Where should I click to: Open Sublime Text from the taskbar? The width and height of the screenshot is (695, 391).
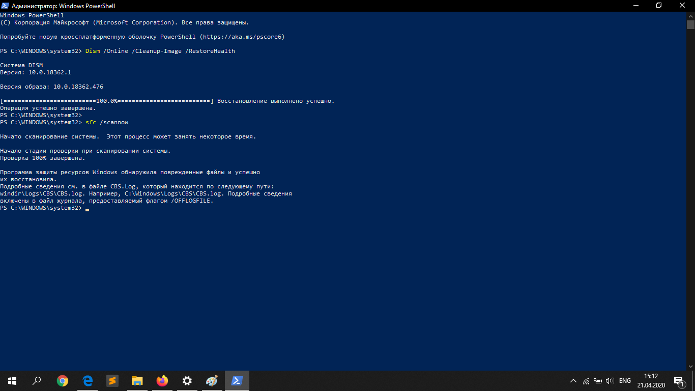coord(112,380)
